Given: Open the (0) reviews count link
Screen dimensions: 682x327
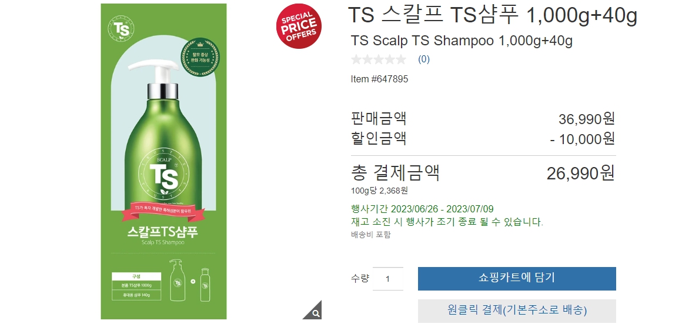Looking at the screenshot, I should pos(424,59).
